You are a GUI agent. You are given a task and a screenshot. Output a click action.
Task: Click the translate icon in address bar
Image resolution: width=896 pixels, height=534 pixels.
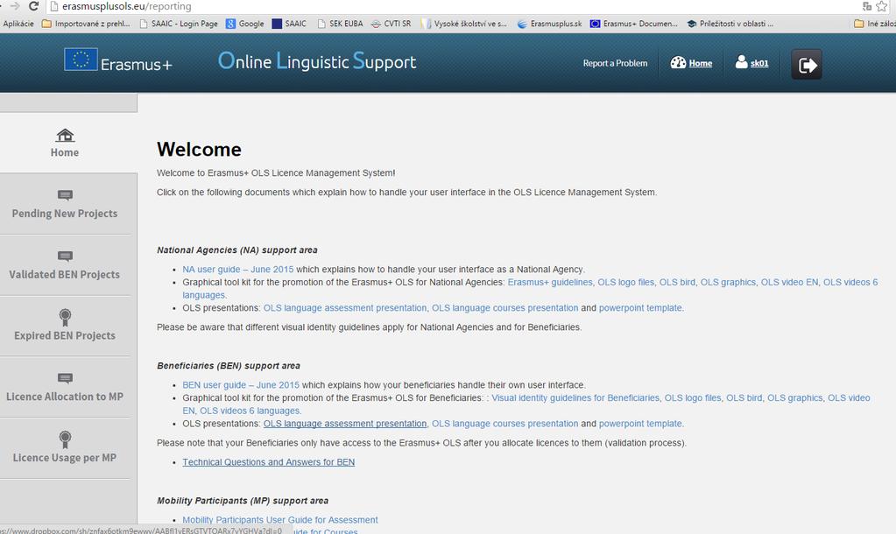[x=867, y=6]
